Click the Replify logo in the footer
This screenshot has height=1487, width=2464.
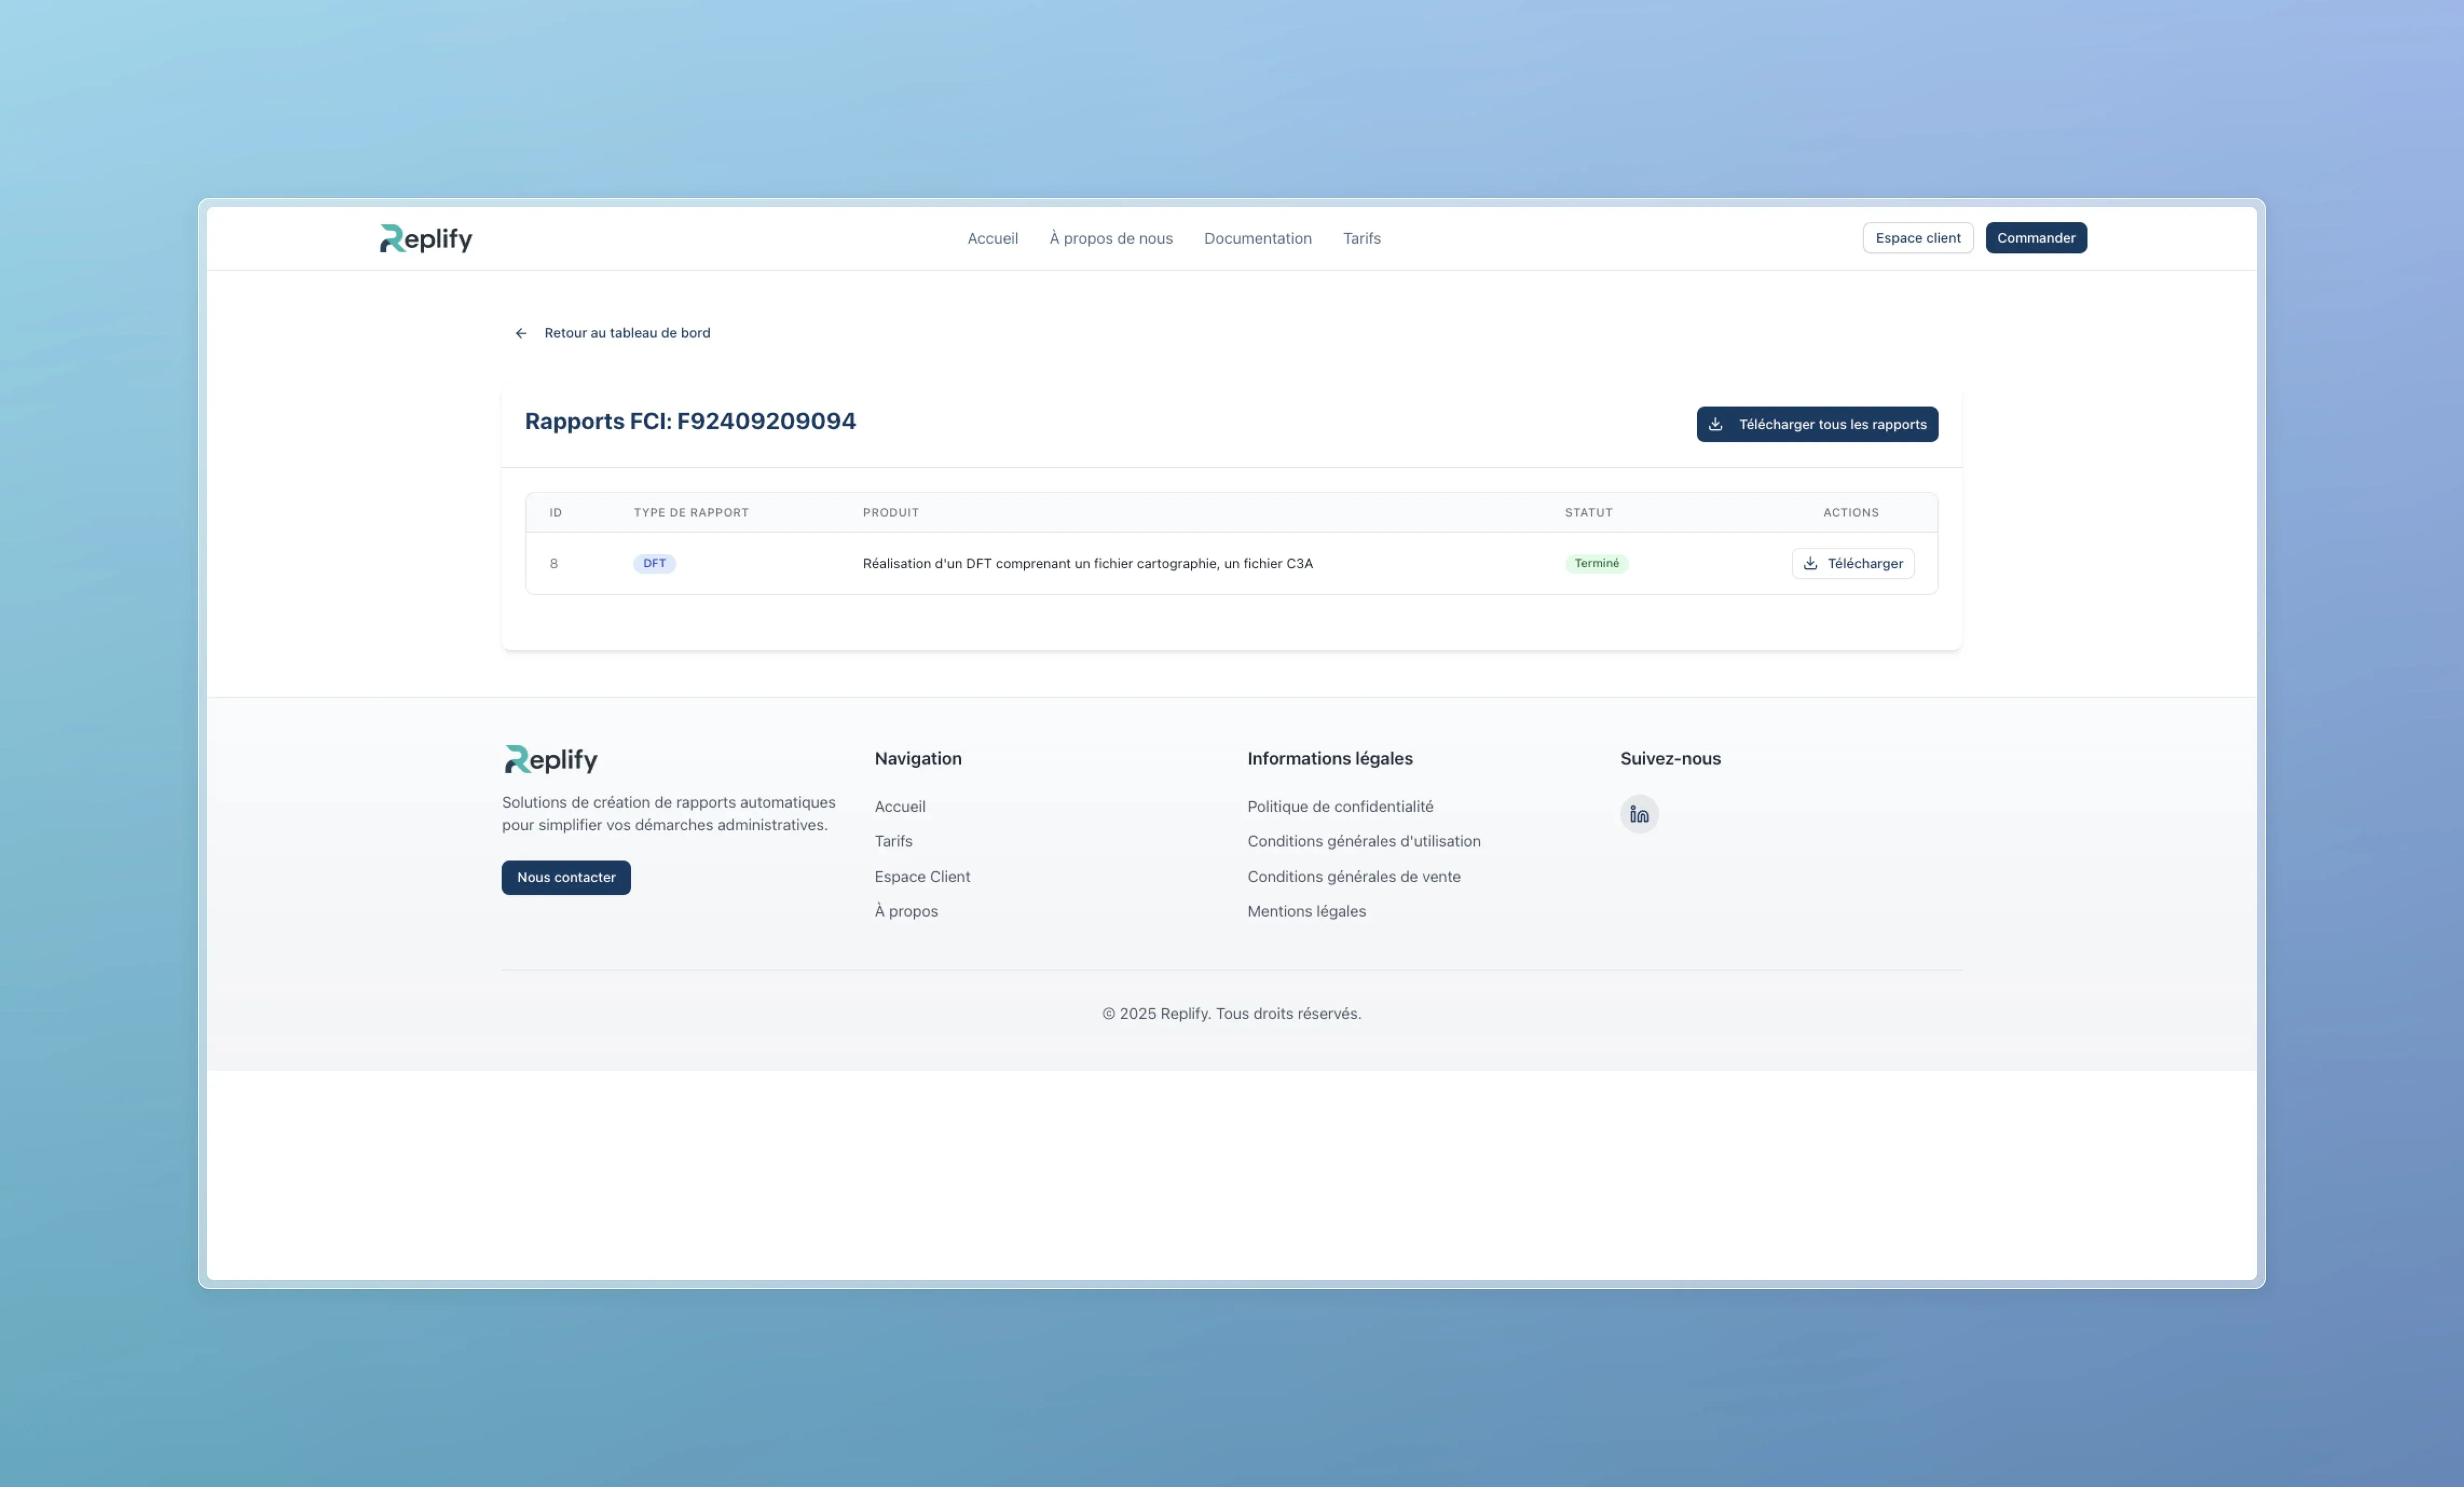pos(551,760)
